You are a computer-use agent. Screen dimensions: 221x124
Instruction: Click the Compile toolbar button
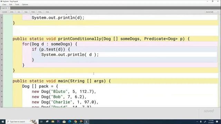tap(4, 12)
